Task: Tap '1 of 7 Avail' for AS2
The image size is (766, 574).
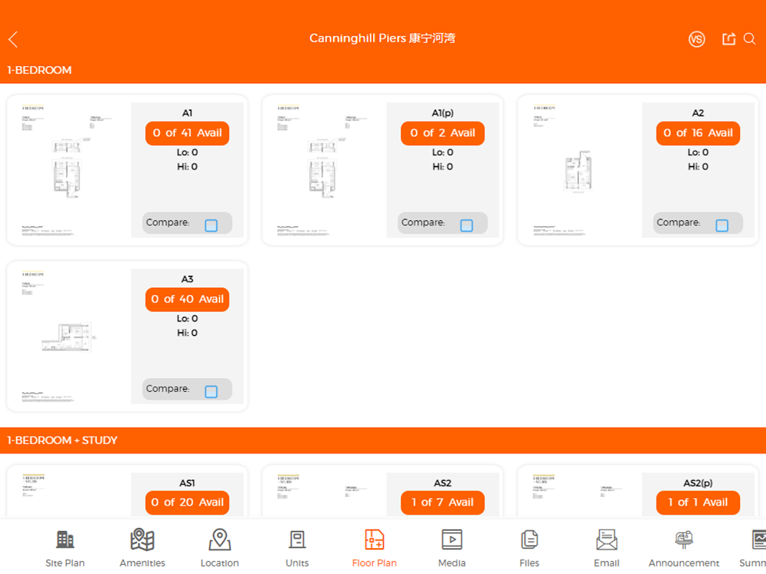Action: [443, 502]
